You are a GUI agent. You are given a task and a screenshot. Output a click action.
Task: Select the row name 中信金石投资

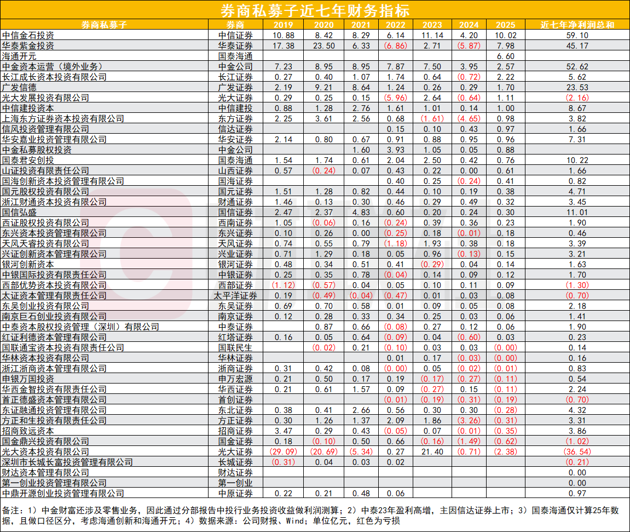coord(28,36)
